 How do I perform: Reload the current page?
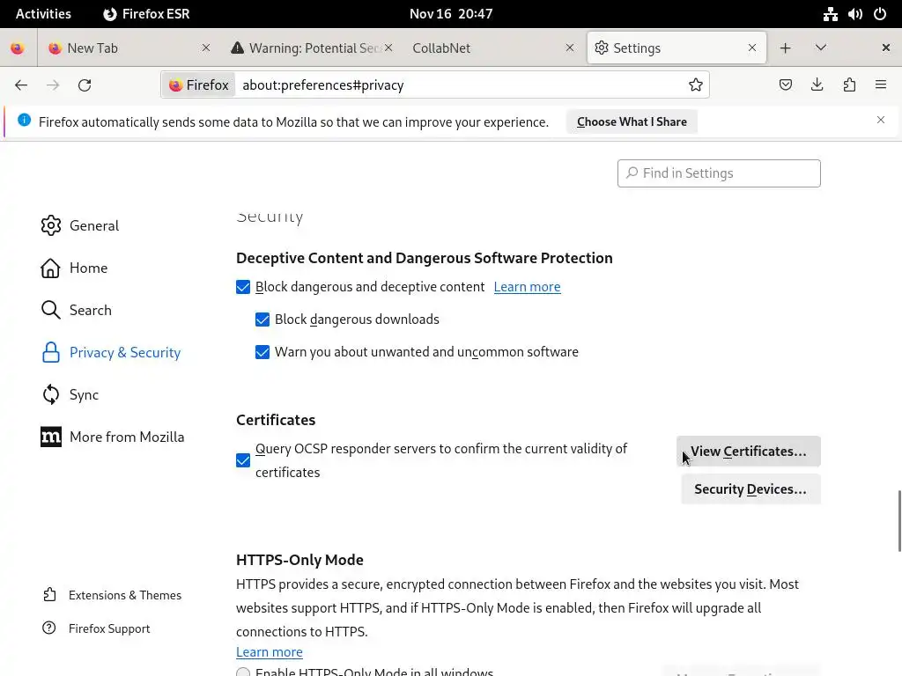coord(85,84)
